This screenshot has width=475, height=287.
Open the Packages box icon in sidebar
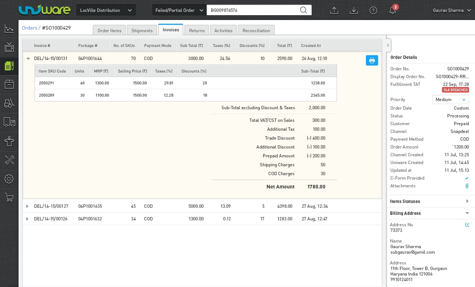(x=9, y=84)
